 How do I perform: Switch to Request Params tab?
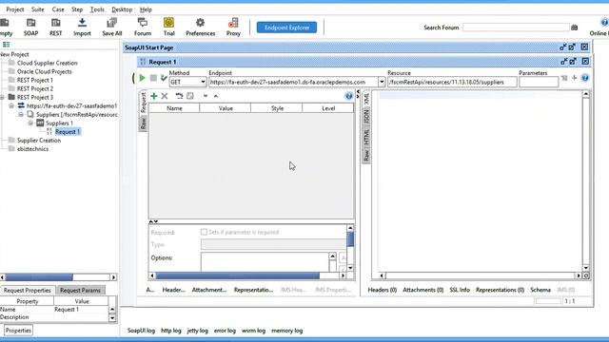coord(80,290)
